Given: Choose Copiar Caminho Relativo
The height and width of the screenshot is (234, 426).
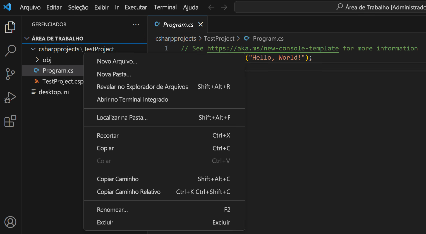Looking at the screenshot, I should pyautogui.click(x=164, y=192).
